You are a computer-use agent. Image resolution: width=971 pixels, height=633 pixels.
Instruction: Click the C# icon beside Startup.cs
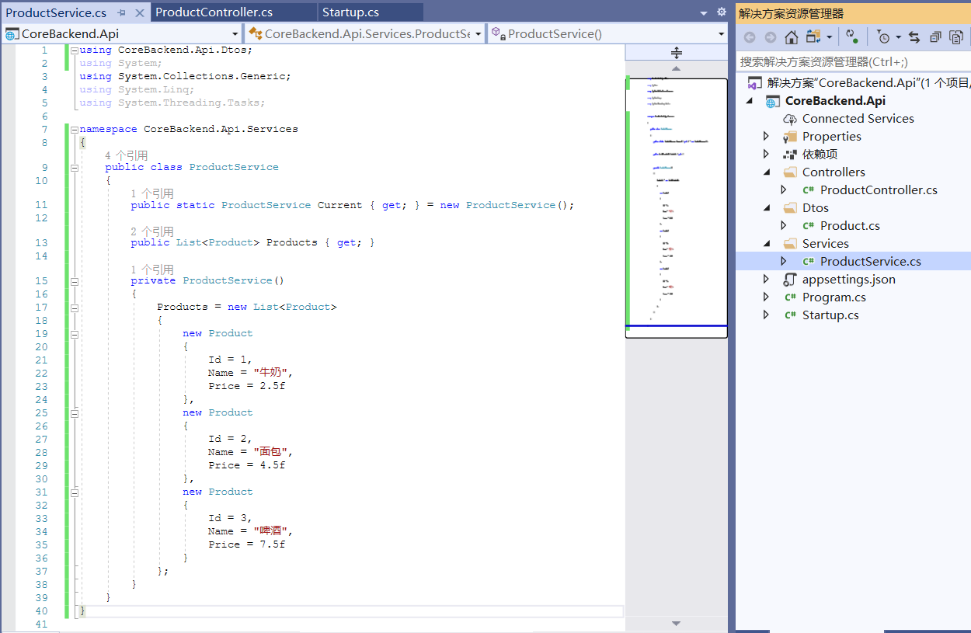(x=790, y=315)
